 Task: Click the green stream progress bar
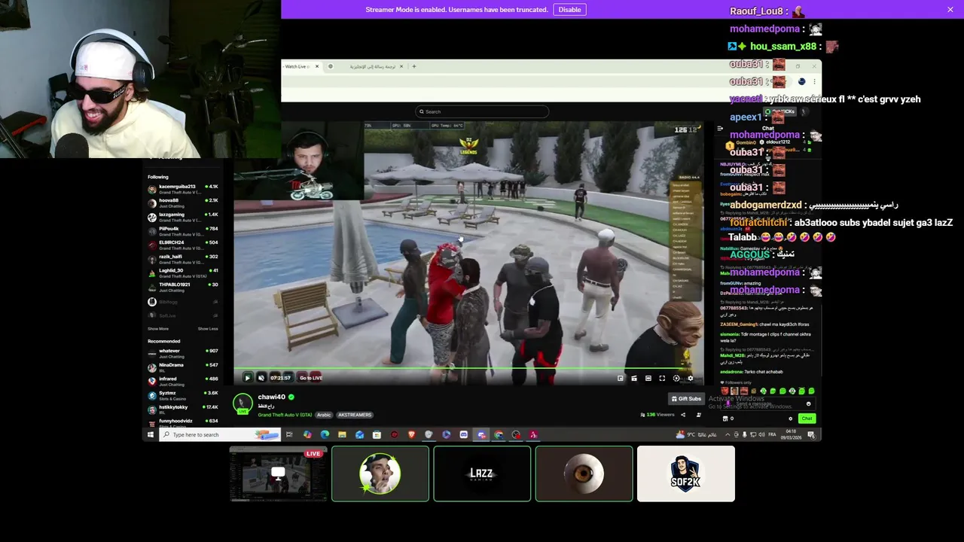click(468, 369)
